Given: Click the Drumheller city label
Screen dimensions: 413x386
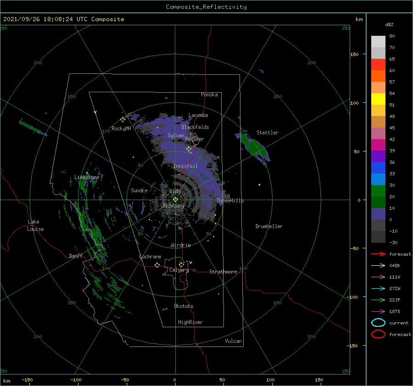Looking at the screenshot, I should (x=269, y=226).
